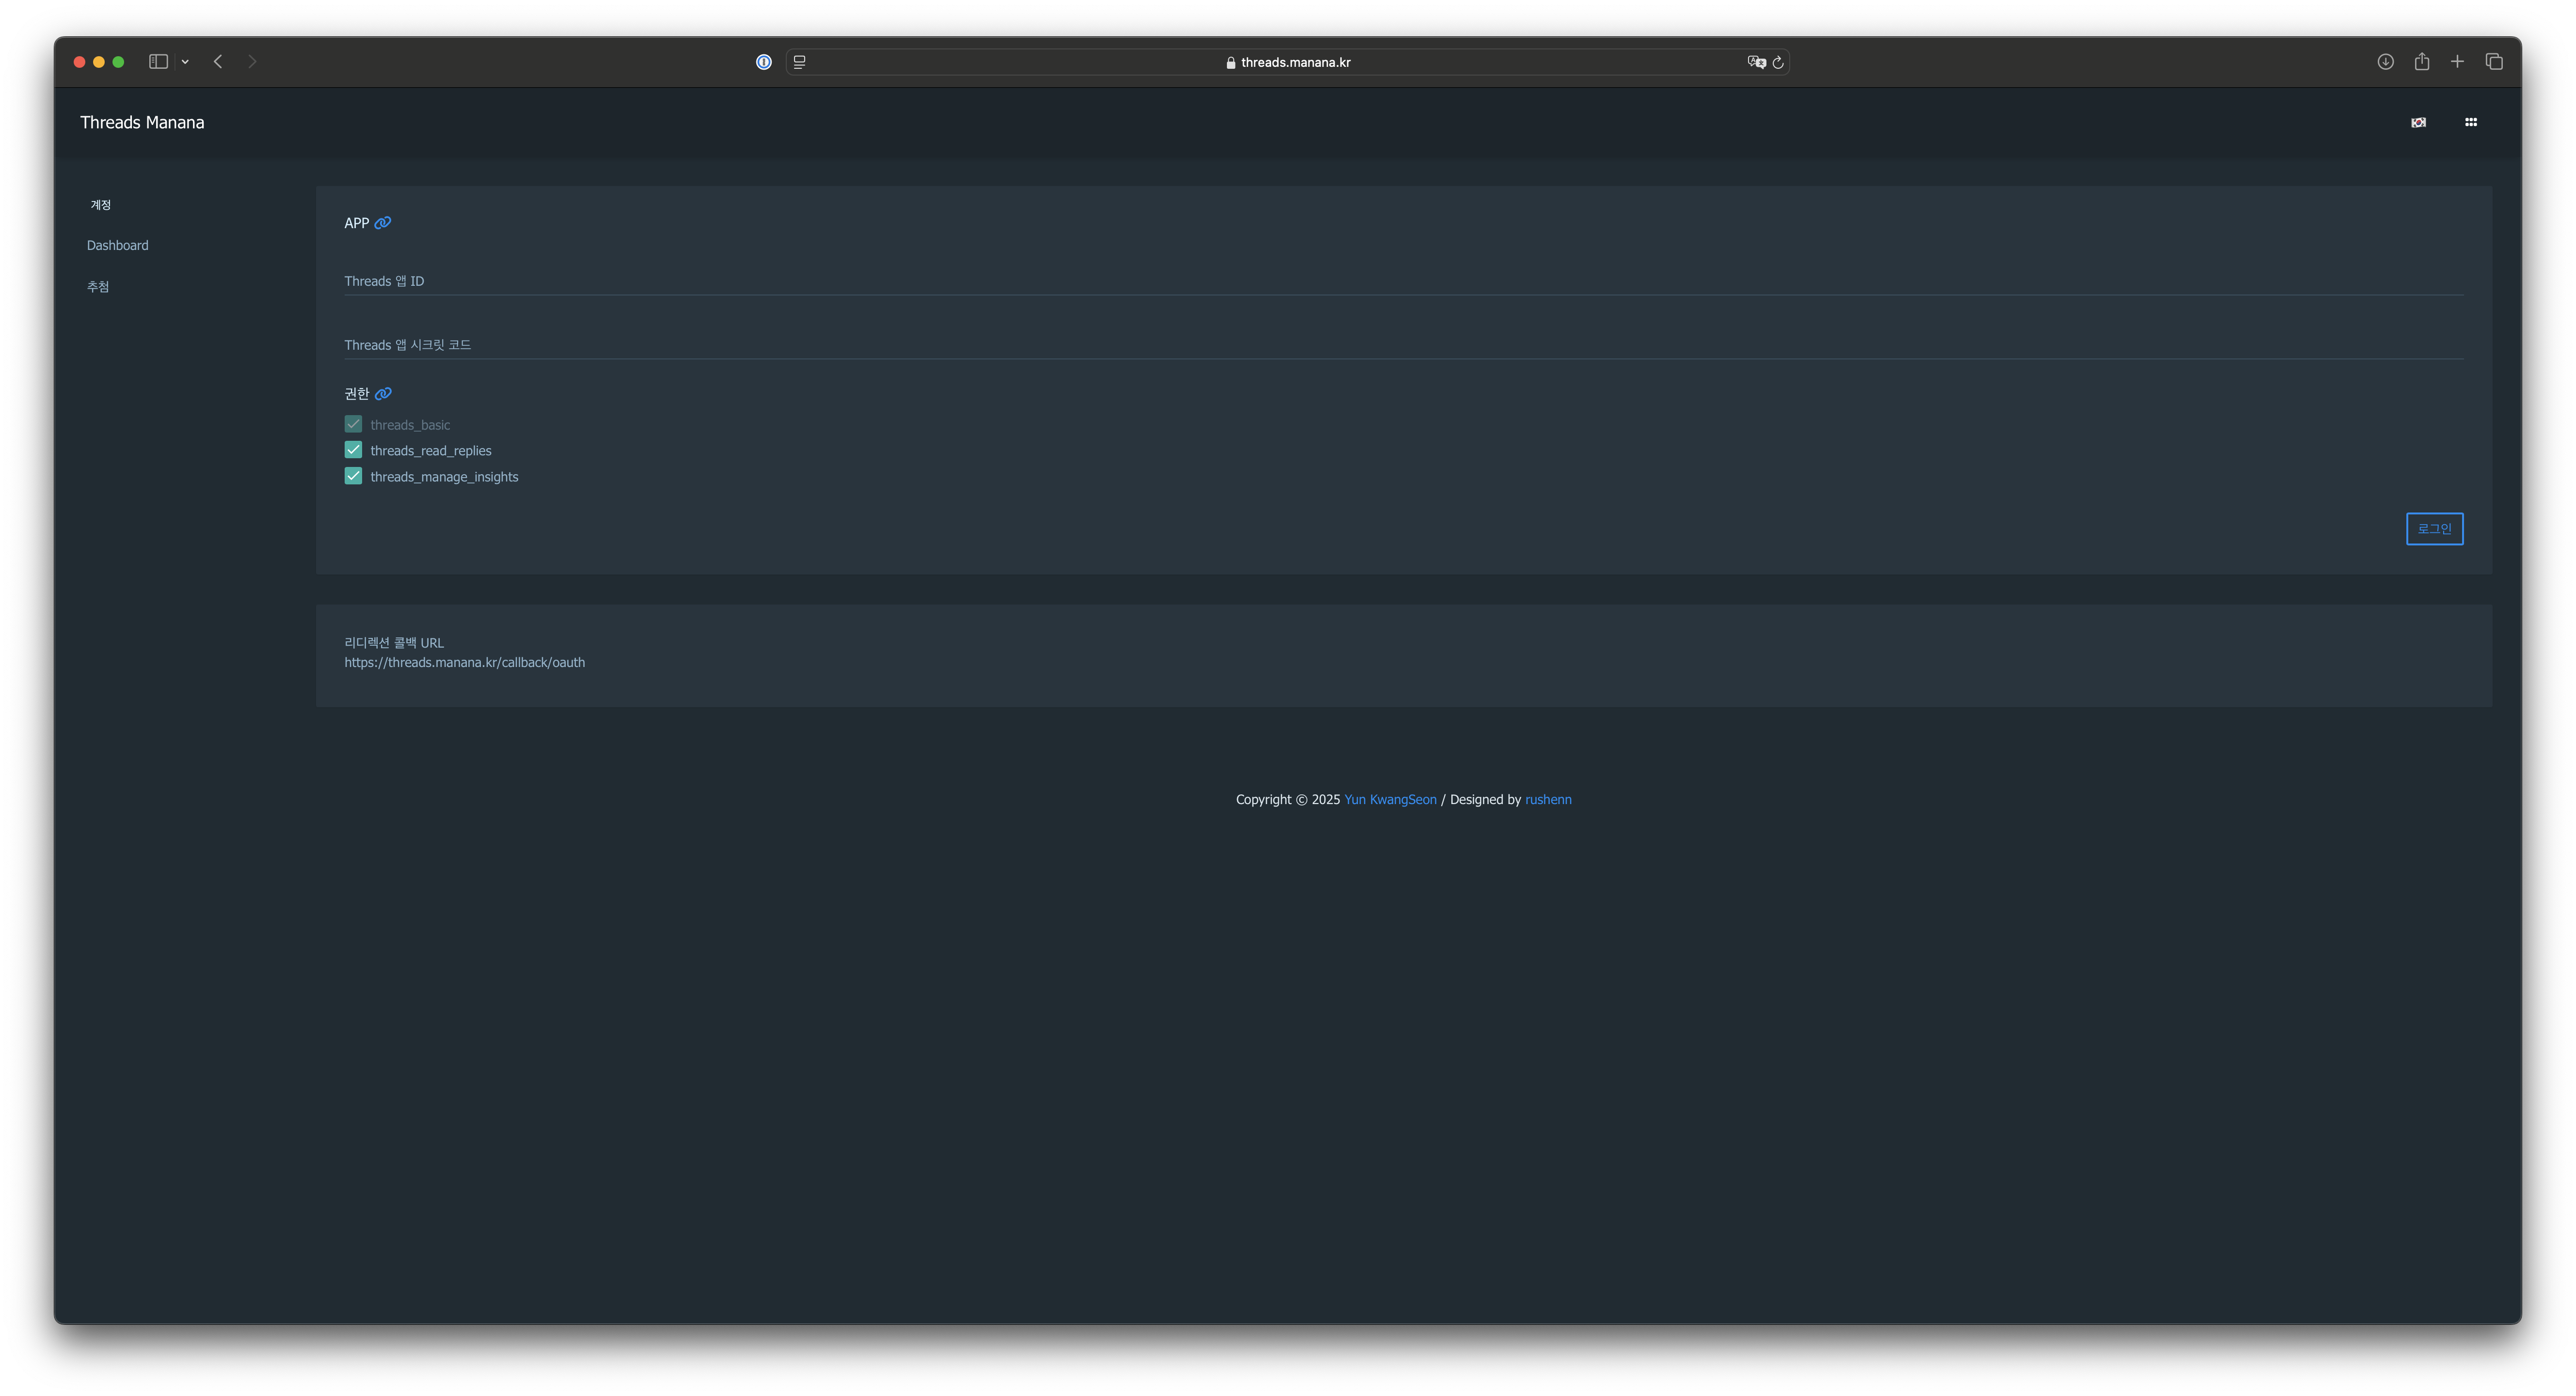Click the threads.manana.kr address bar

coord(1287,62)
